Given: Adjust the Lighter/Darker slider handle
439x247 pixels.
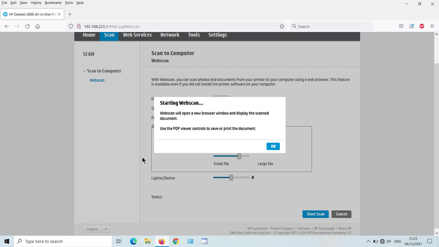Looking at the screenshot, I should (x=231, y=177).
